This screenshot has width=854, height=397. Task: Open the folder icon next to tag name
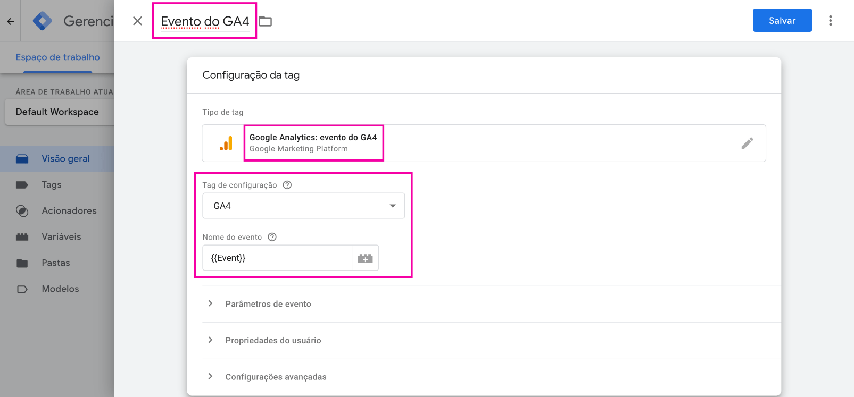tap(265, 21)
